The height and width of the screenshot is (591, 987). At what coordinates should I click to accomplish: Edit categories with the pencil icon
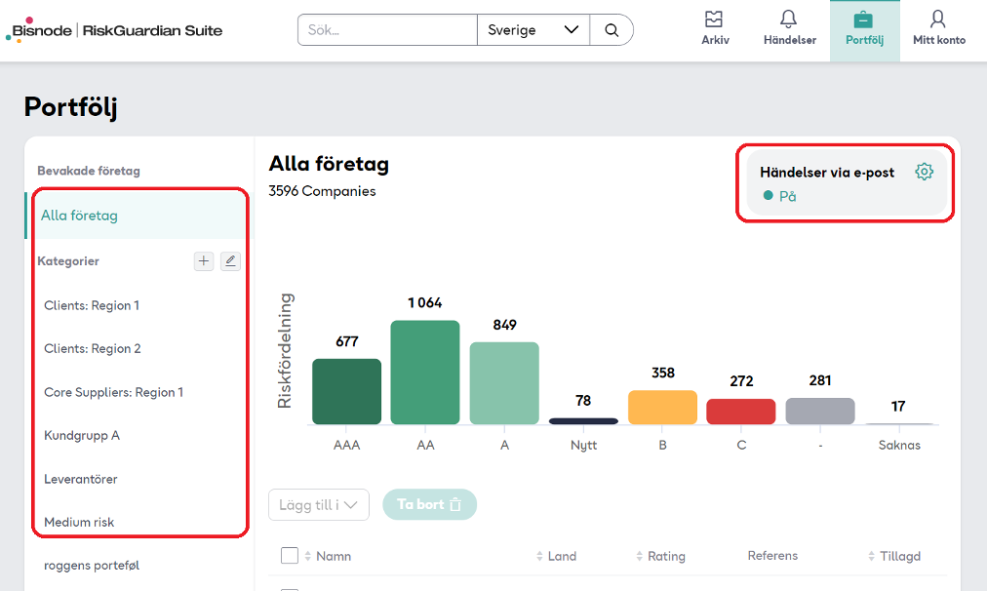click(x=230, y=261)
